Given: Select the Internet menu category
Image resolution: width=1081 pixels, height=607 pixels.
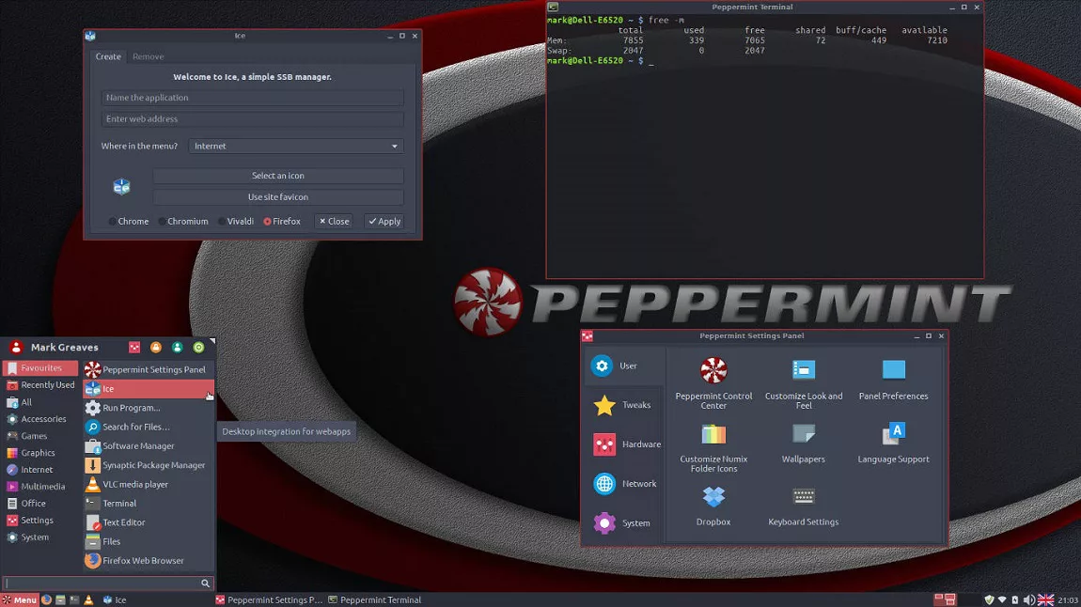Looking at the screenshot, I should click(x=40, y=470).
